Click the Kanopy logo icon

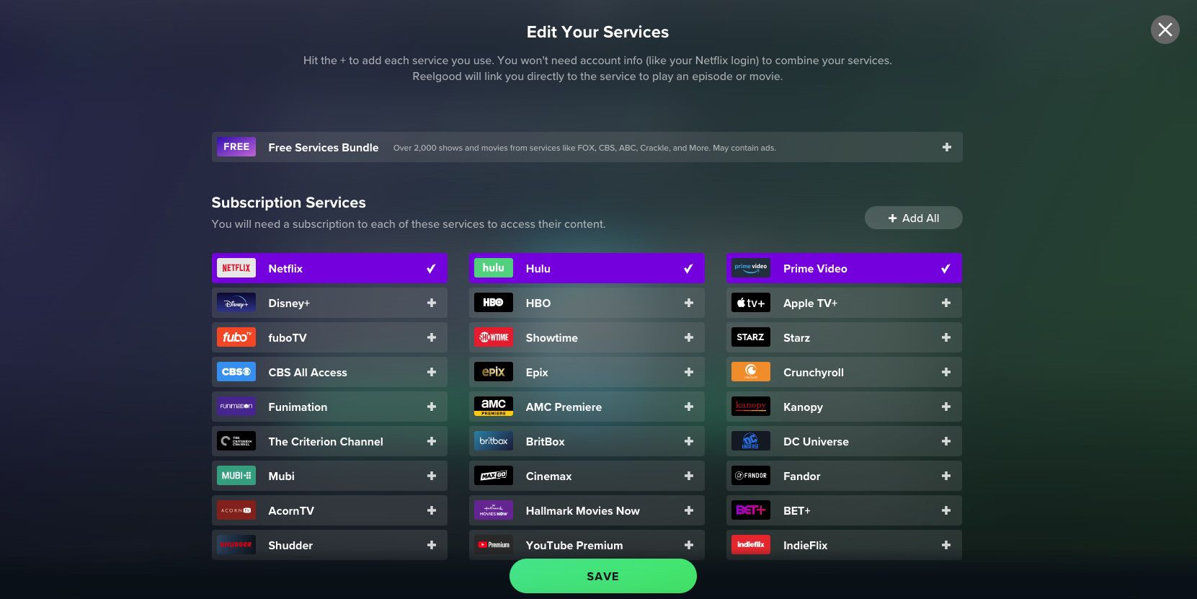(x=751, y=407)
